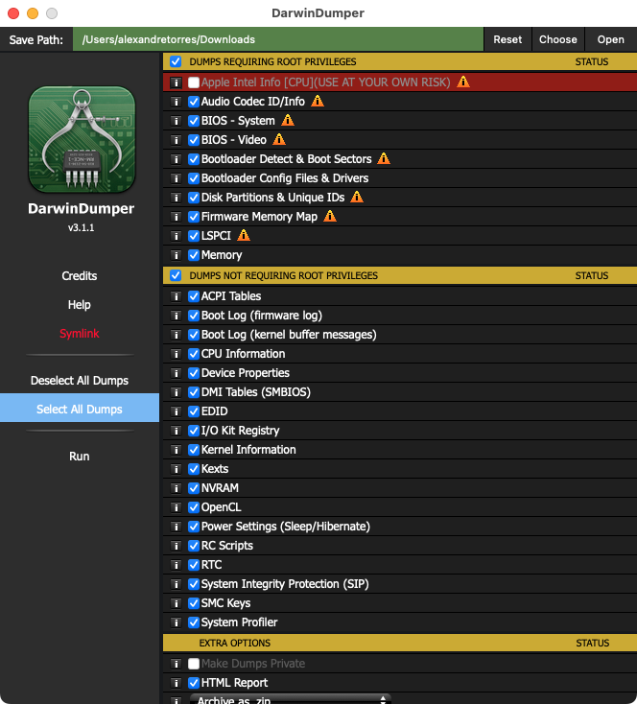Uncheck Audio Codec ID/Info dump
The width and height of the screenshot is (637, 704).
click(194, 102)
